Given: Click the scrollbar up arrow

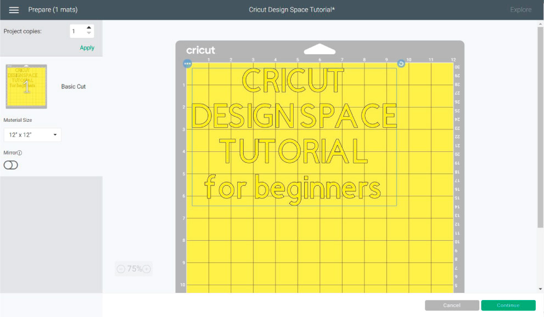Looking at the screenshot, I should pos(540,24).
